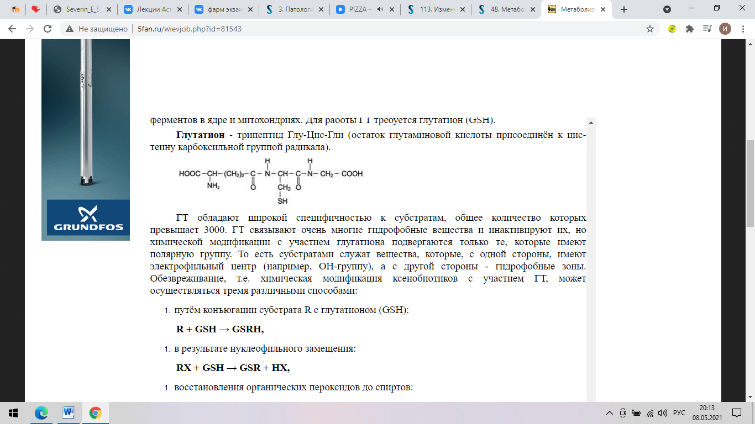
Task: Open Wi-Fi network settings in tray
Action: (x=649, y=412)
